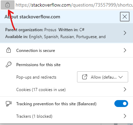
Task: Close the About stackoverflow.com panel
Action: pos(125,17)
